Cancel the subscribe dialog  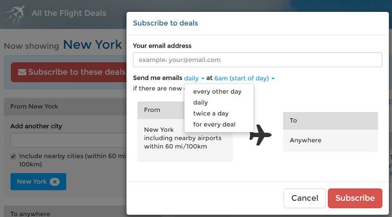(305, 198)
